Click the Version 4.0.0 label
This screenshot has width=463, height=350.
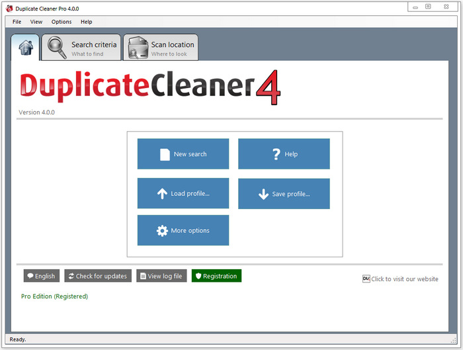coord(36,112)
